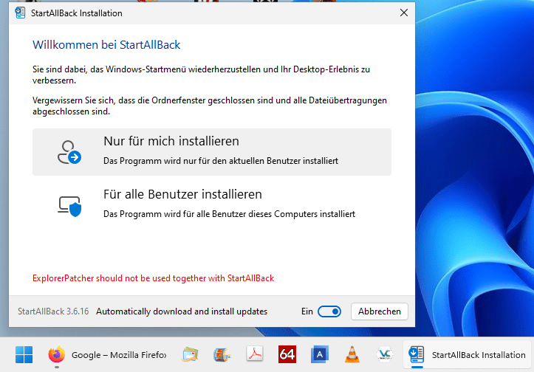Open the picture viewer taskbar icon
Viewport: 534px width, 372px height.
[190, 354]
